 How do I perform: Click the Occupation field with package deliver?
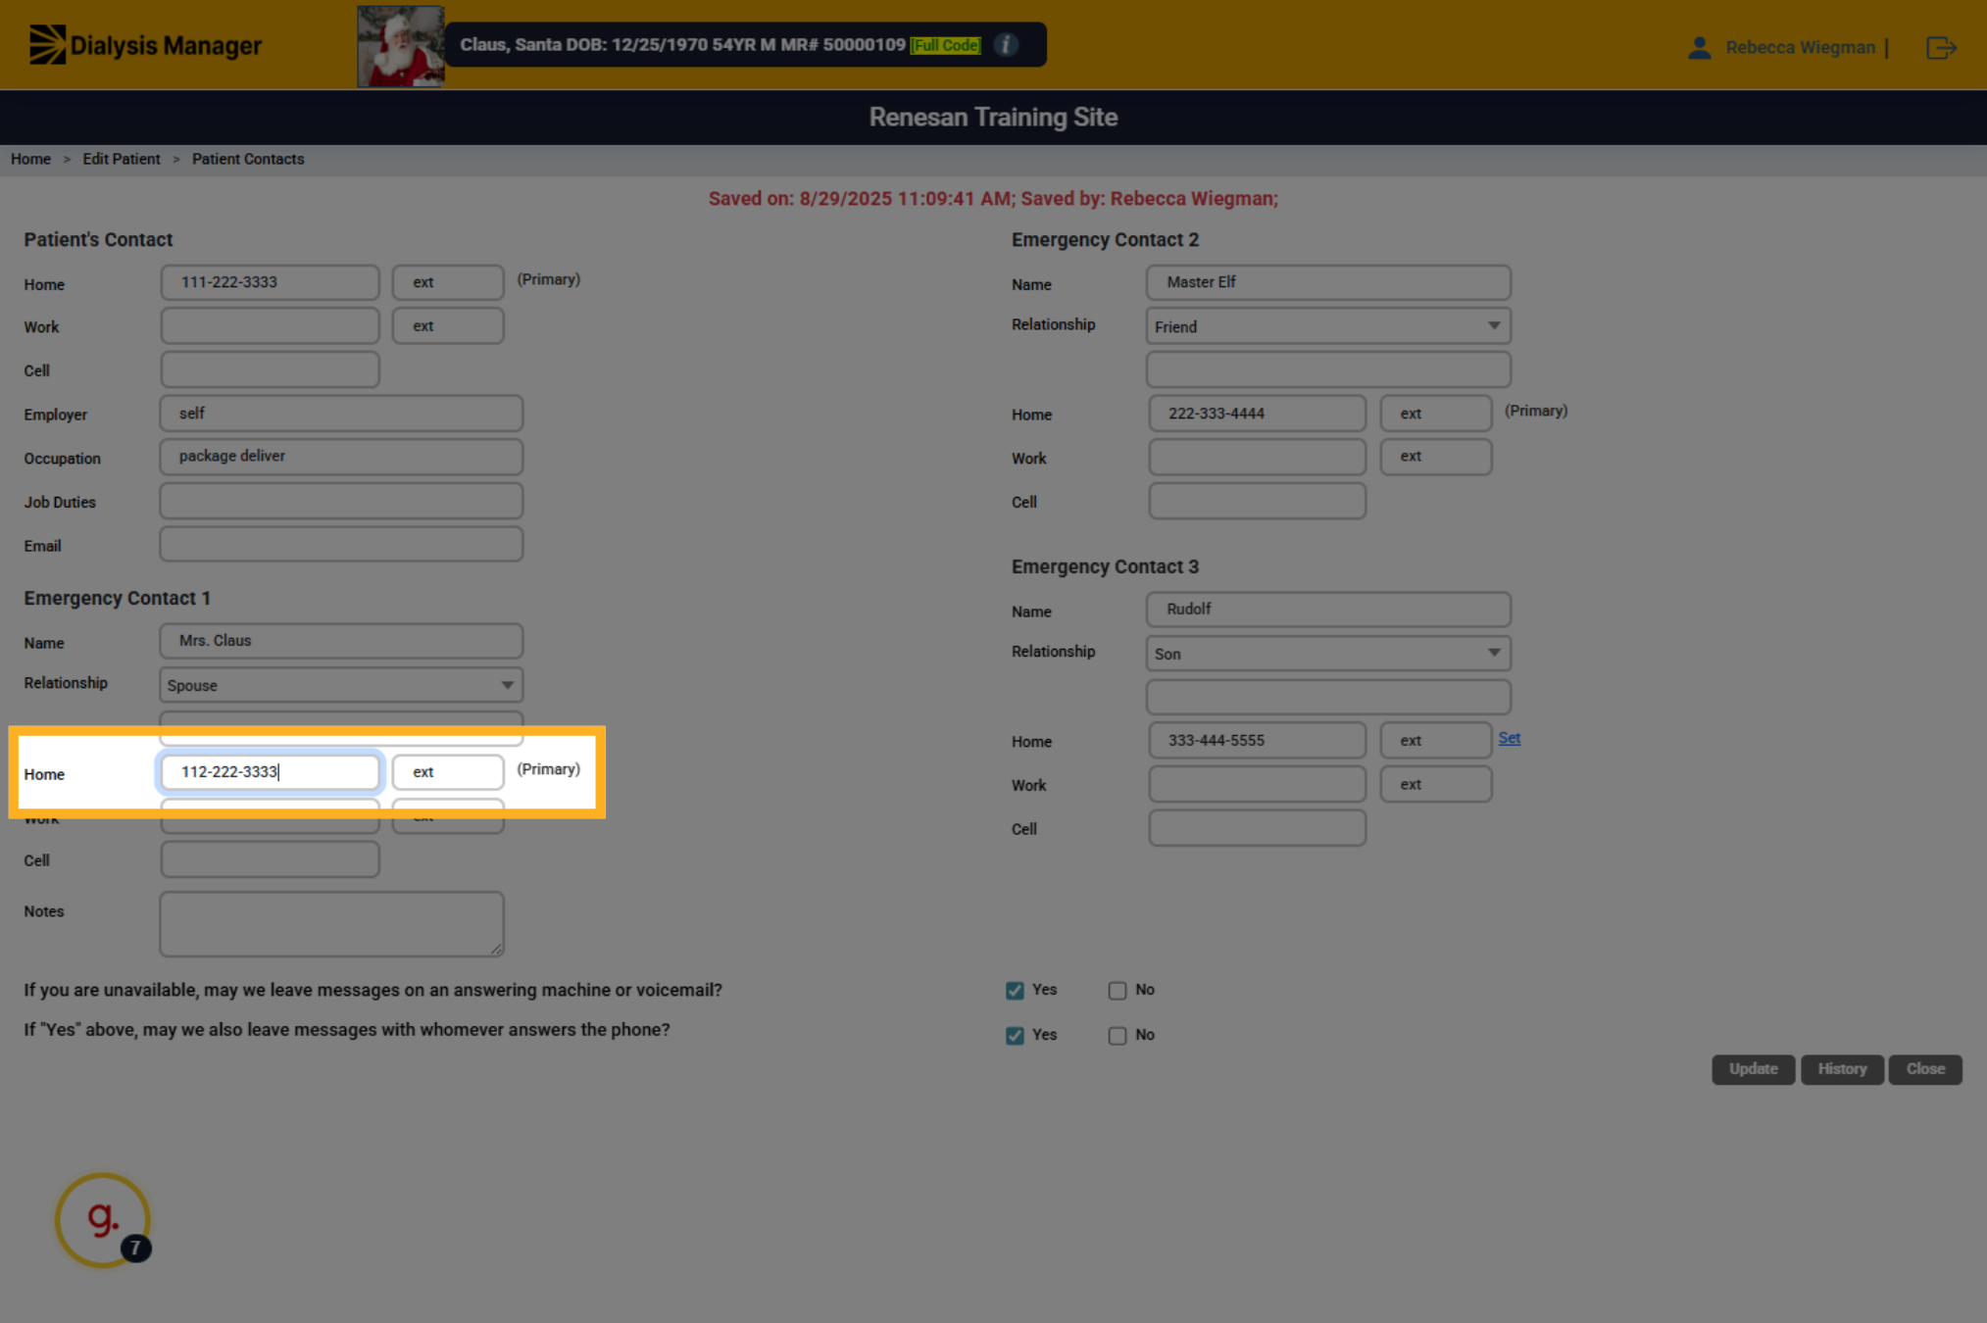pyautogui.click(x=341, y=457)
